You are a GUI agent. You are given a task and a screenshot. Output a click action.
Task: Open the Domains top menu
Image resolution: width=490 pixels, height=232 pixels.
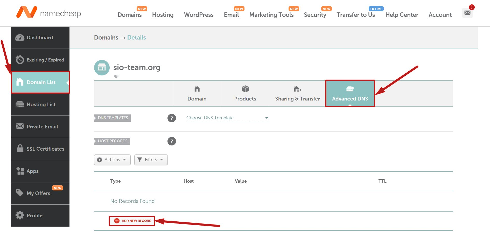[x=130, y=15]
